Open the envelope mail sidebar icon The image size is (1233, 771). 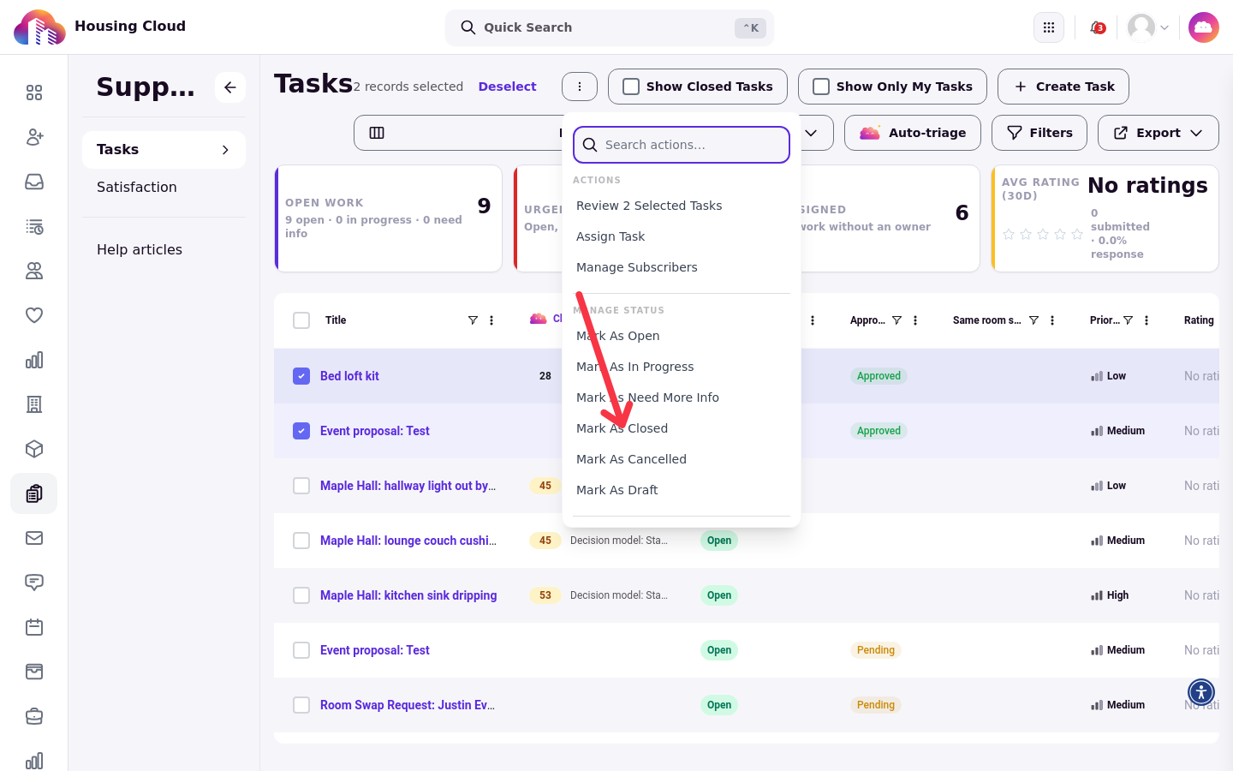click(x=34, y=538)
